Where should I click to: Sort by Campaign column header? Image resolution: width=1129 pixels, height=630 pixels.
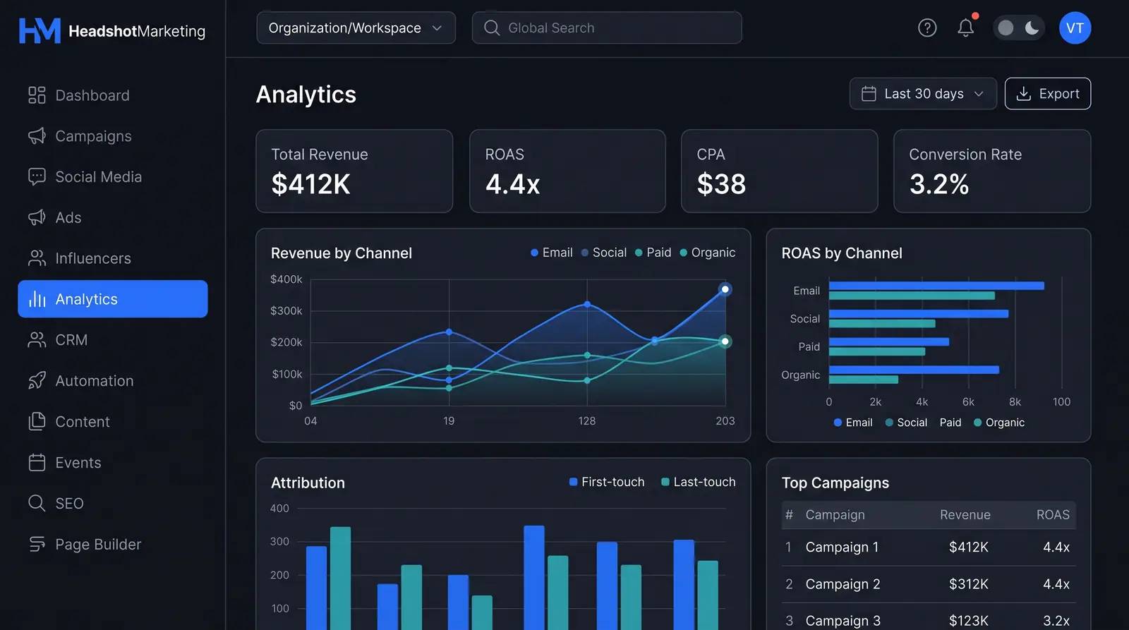click(835, 515)
